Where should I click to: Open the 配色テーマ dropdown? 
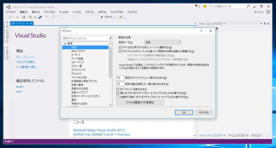(x=162, y=42)
